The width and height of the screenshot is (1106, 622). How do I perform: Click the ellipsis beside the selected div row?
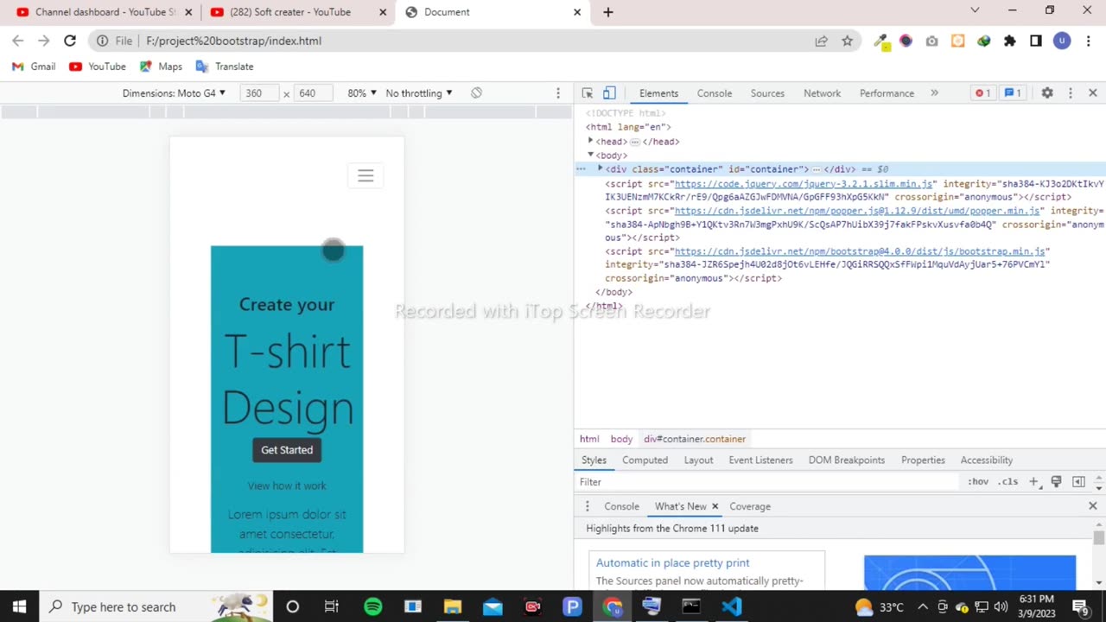pos(582,169)
